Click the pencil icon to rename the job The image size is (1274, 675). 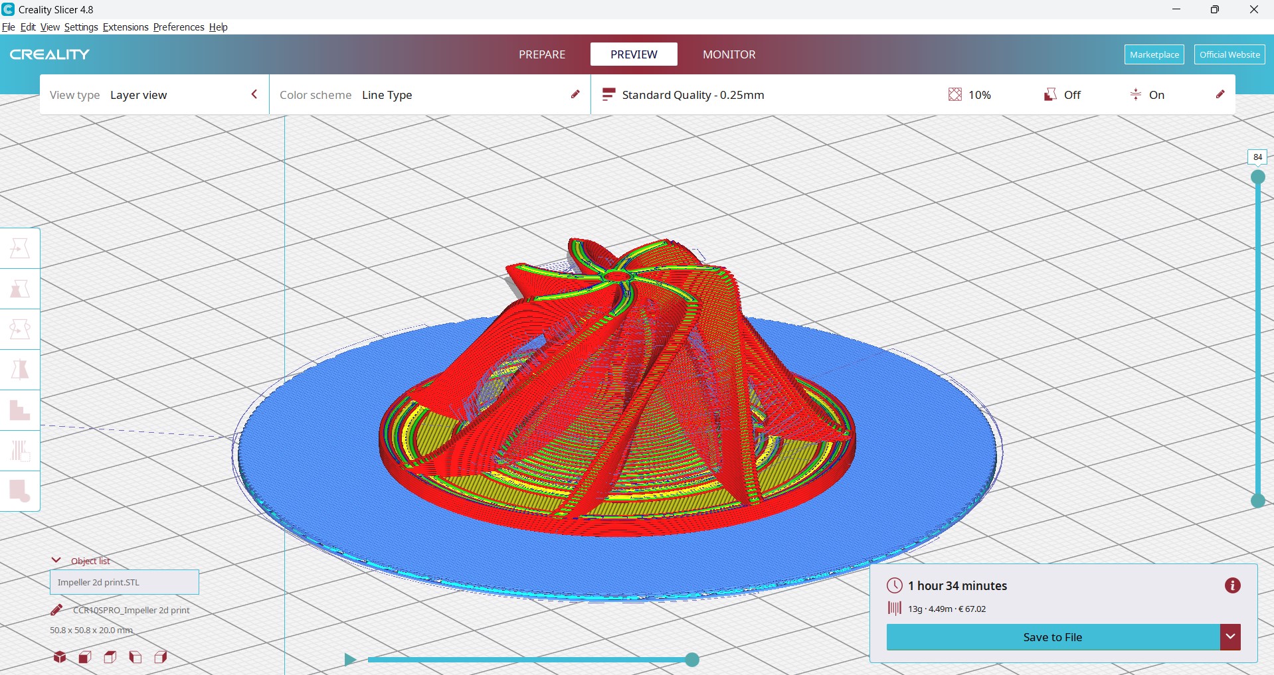pyautogui.click(x=56, y=610)
